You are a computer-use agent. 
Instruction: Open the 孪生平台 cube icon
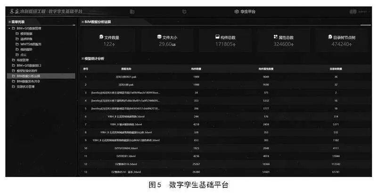(237, 11)
